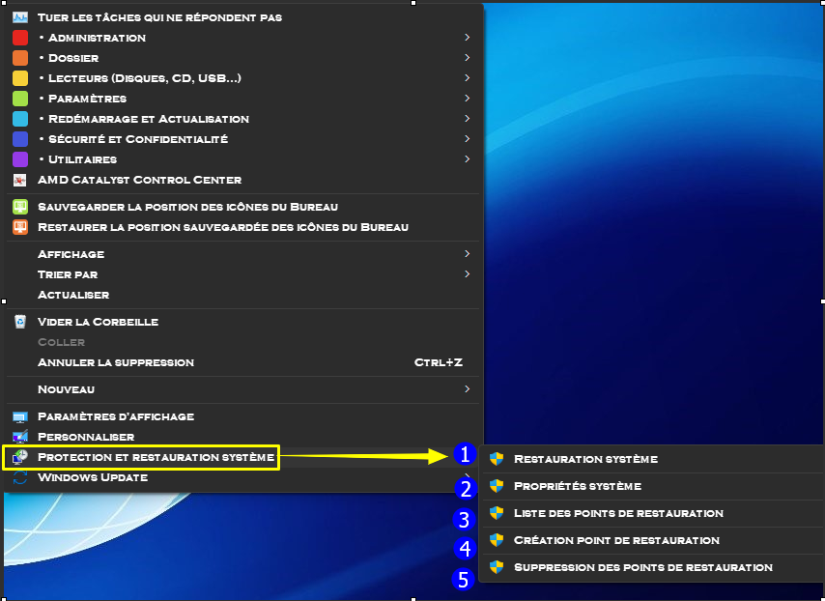The height and width of the screenshot is (601, 825).
Task: Expand the Sécurité et Confidentialité arrow
Action: pos(468,139)
